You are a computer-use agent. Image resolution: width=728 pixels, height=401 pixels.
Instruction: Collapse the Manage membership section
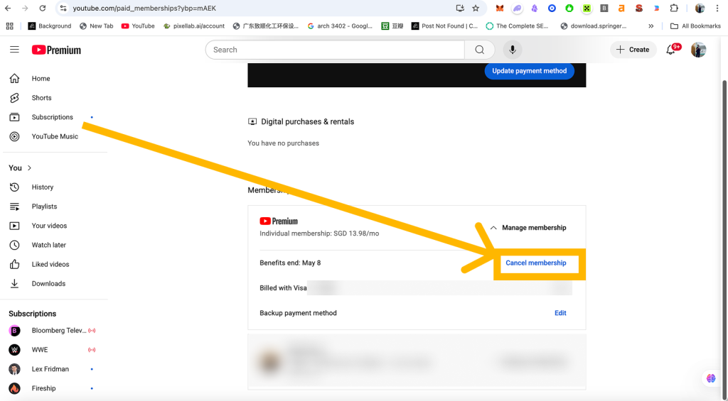(x=528, y=228)
